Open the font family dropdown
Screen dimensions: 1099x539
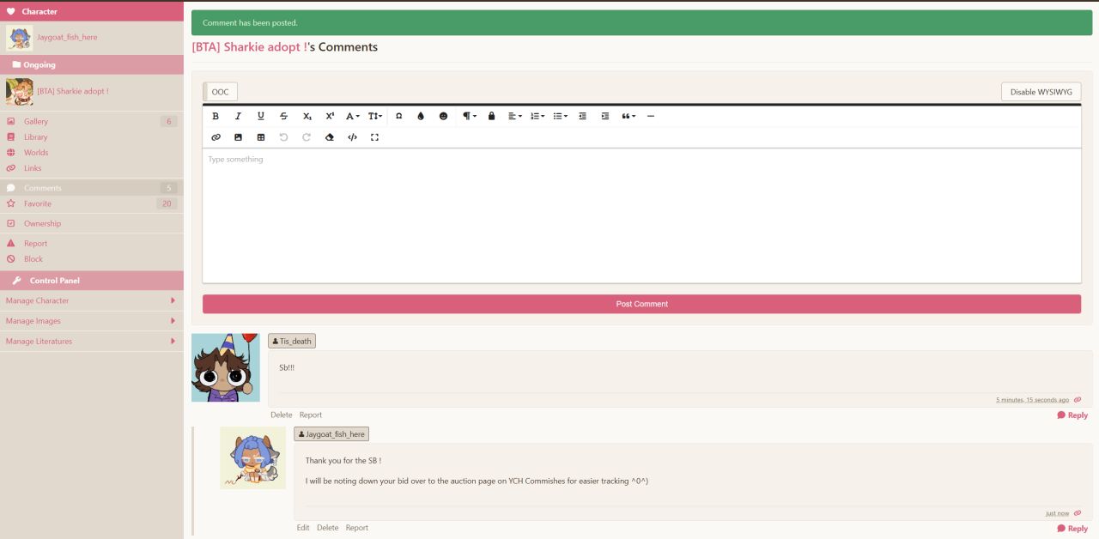(x=352, y=116)
